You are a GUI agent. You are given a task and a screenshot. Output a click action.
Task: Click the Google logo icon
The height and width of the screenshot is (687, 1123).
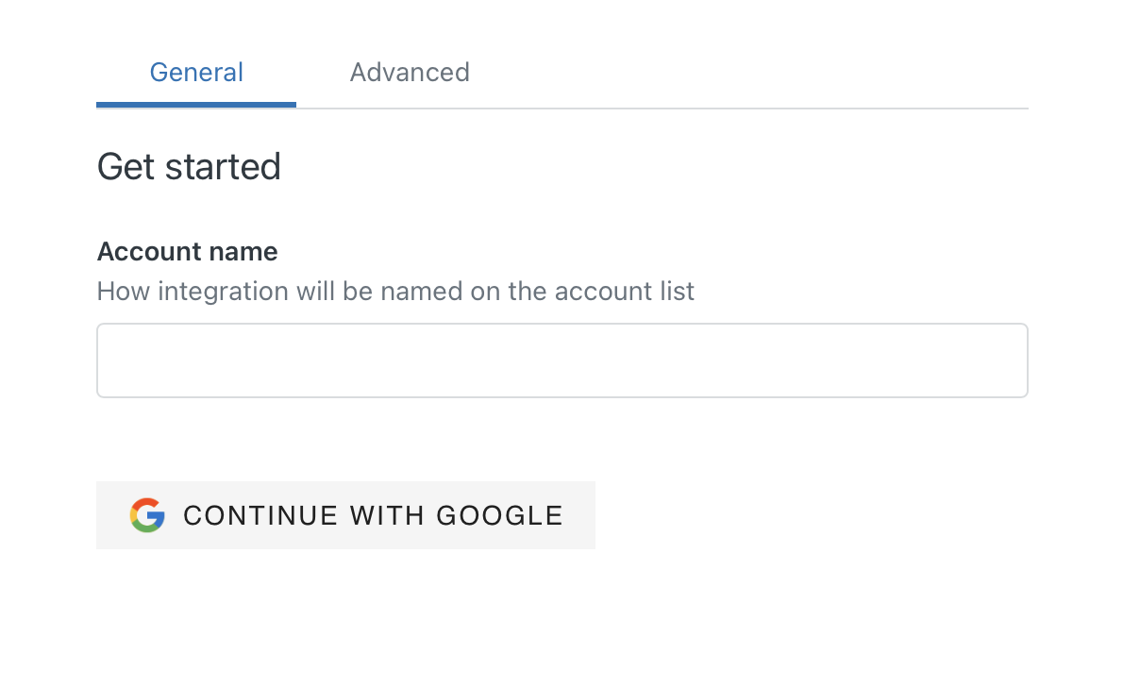click(147, 515)
